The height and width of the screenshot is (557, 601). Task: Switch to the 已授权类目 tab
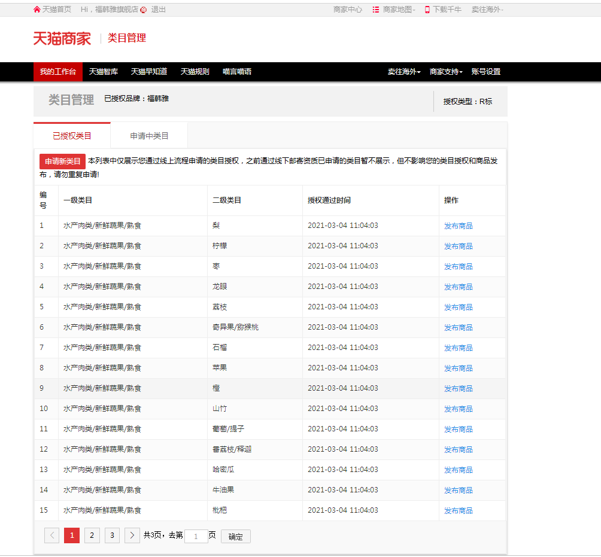click(72, 136)
